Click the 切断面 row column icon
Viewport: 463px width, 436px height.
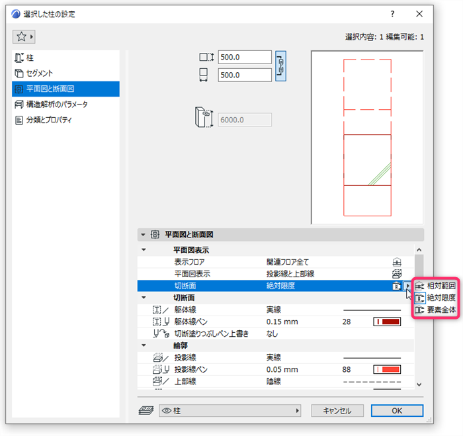pyautogui.click(x=397, y=286)
